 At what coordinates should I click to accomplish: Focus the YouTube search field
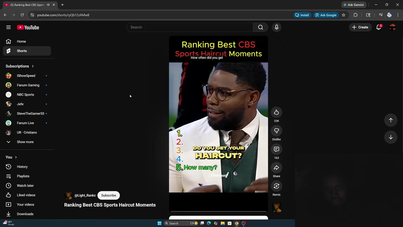(190, 27)
